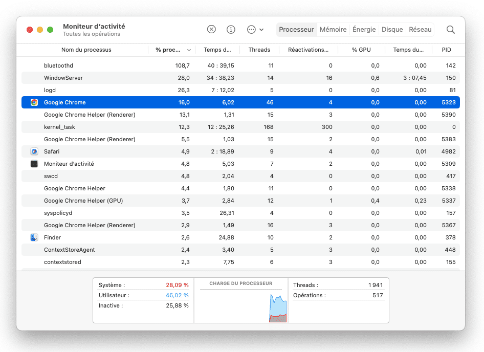Click the Utilisateur 46,02 % value
484x352 pixels.
point(177,295)
